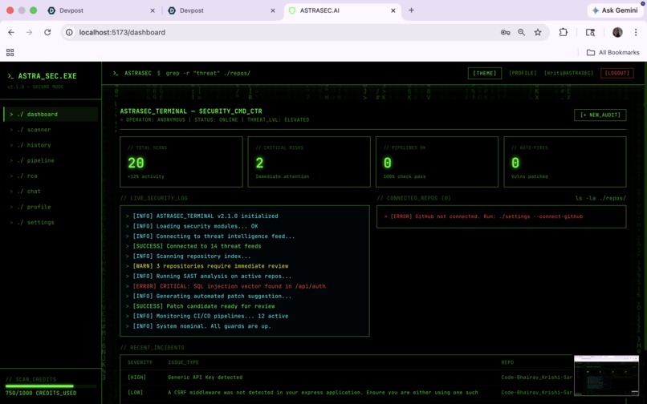The height and width of the screenshot is (404, 647).
Task: Select the Critical Risks card showing 2
Action: tap(309, 162)
